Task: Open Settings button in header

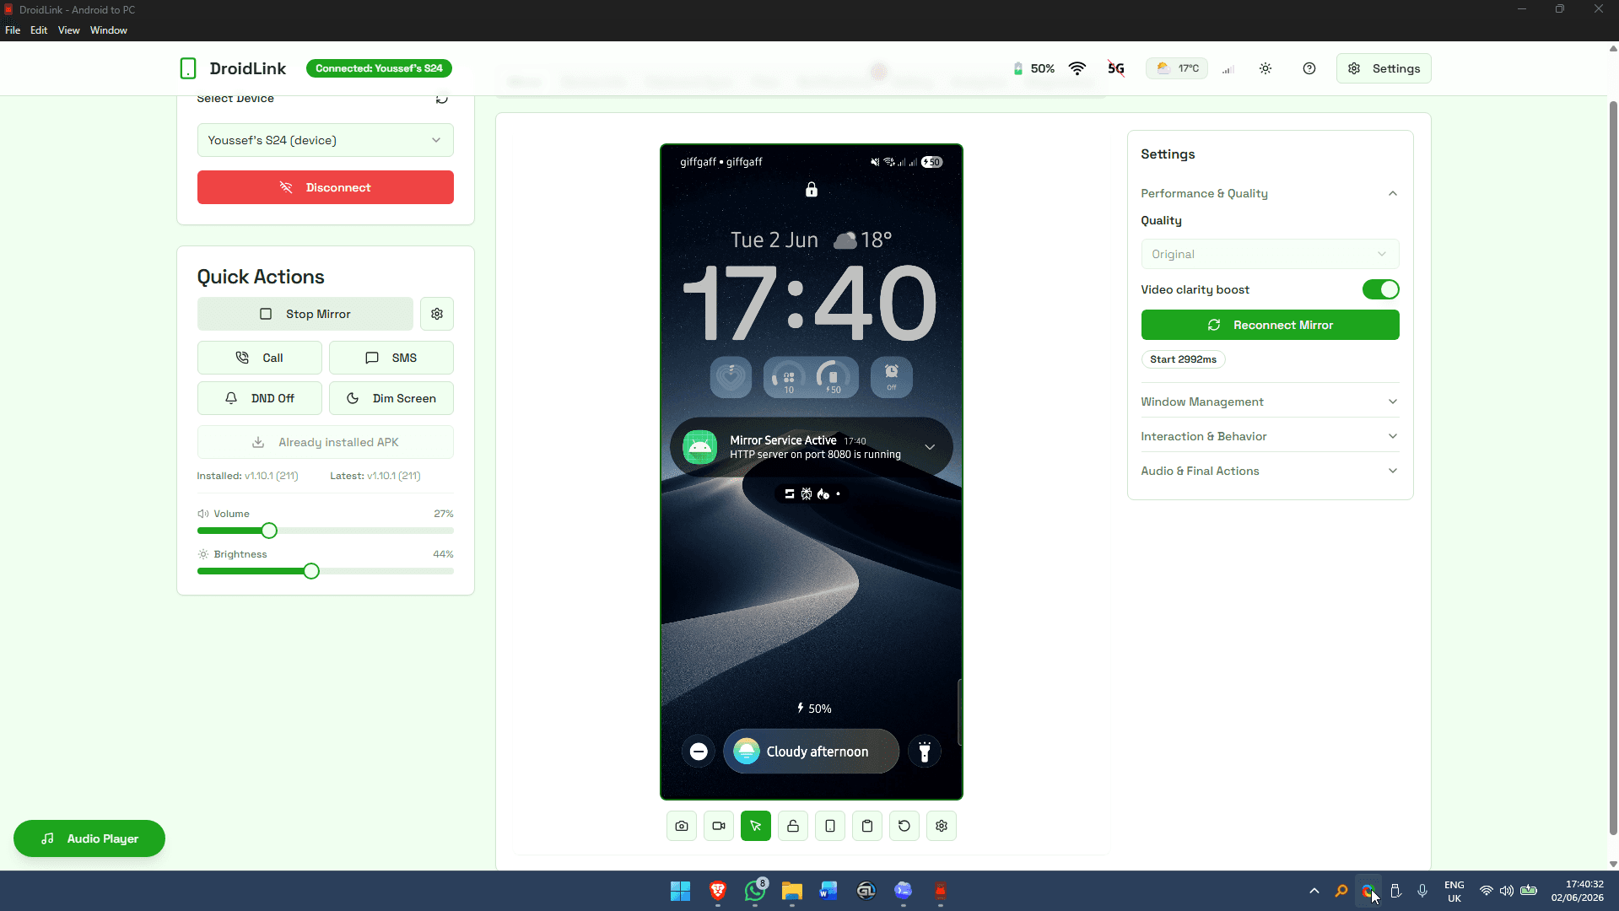Action: (x=1384, y=68)
